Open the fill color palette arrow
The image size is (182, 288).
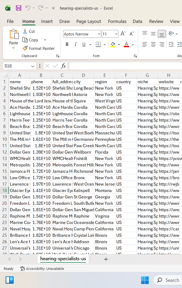pos(119,45)
